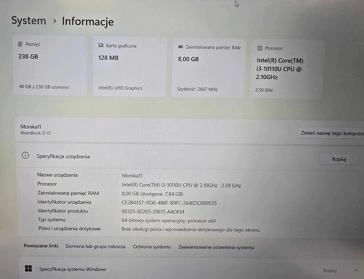The width and height of the screenshot is (364, 279).
Task: Click the Powiązane linki label
Action: 41,246
